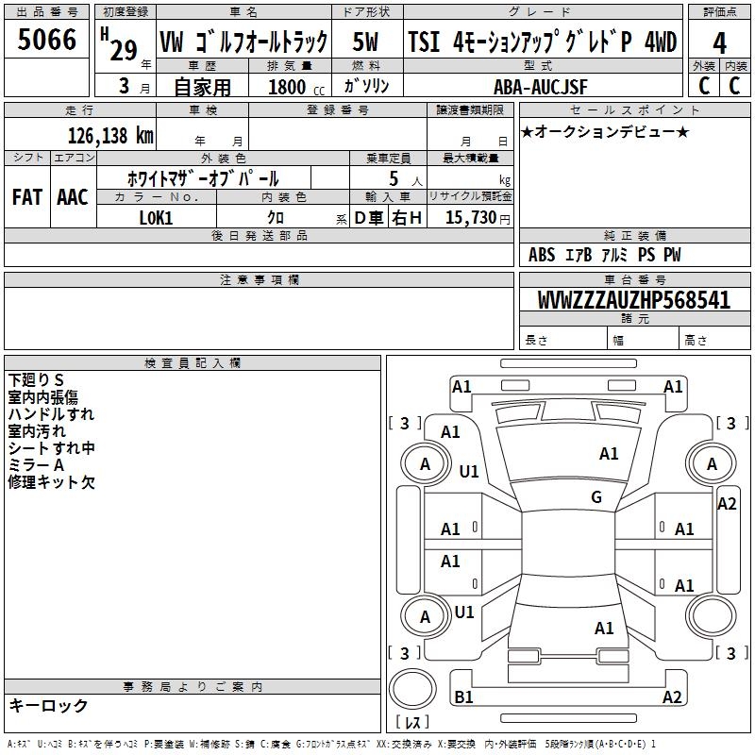Select the overall evaluation score 4

pyautogui.click(x=719, y=43)
